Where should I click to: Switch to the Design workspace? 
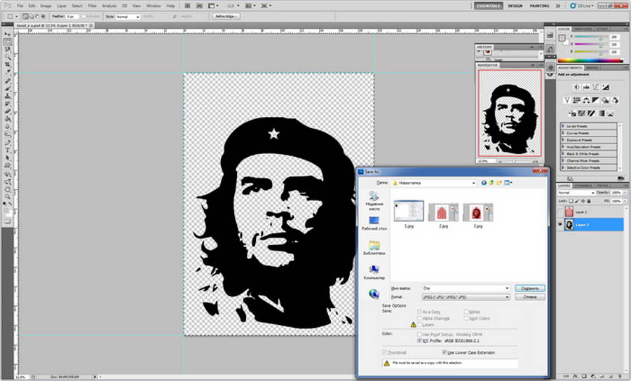click(515, 6)
